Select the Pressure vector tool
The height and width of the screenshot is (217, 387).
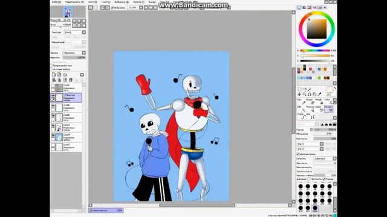pyautogui.click(x=310, y=108)
